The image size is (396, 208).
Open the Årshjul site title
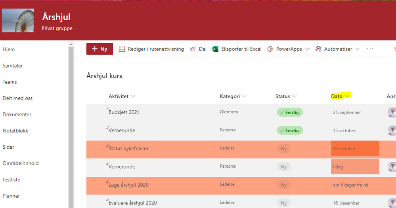coord(56,17)
